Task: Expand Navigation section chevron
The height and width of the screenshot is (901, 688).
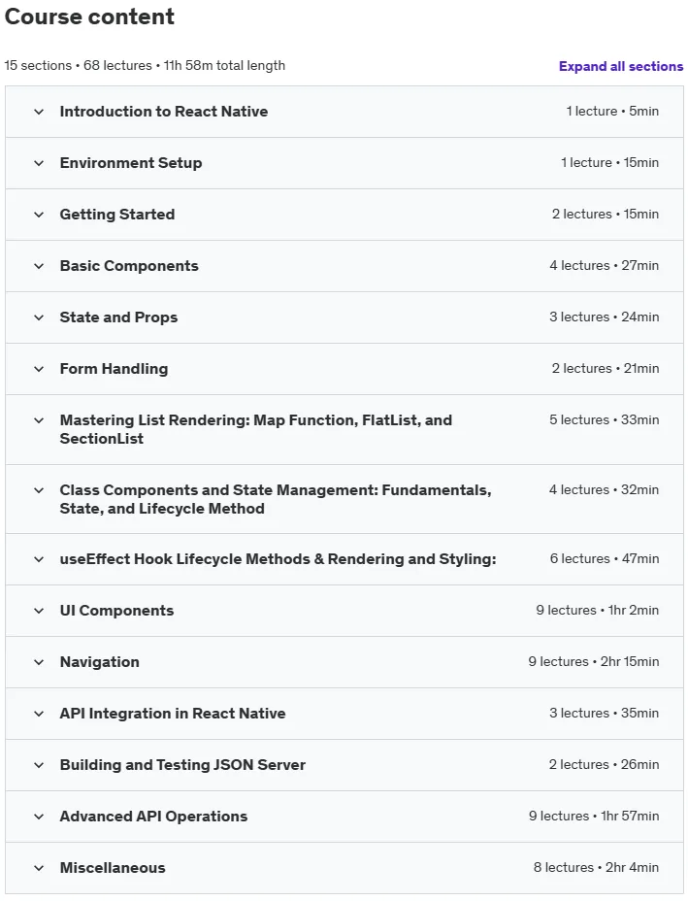Action: click(x=39, y=662)
